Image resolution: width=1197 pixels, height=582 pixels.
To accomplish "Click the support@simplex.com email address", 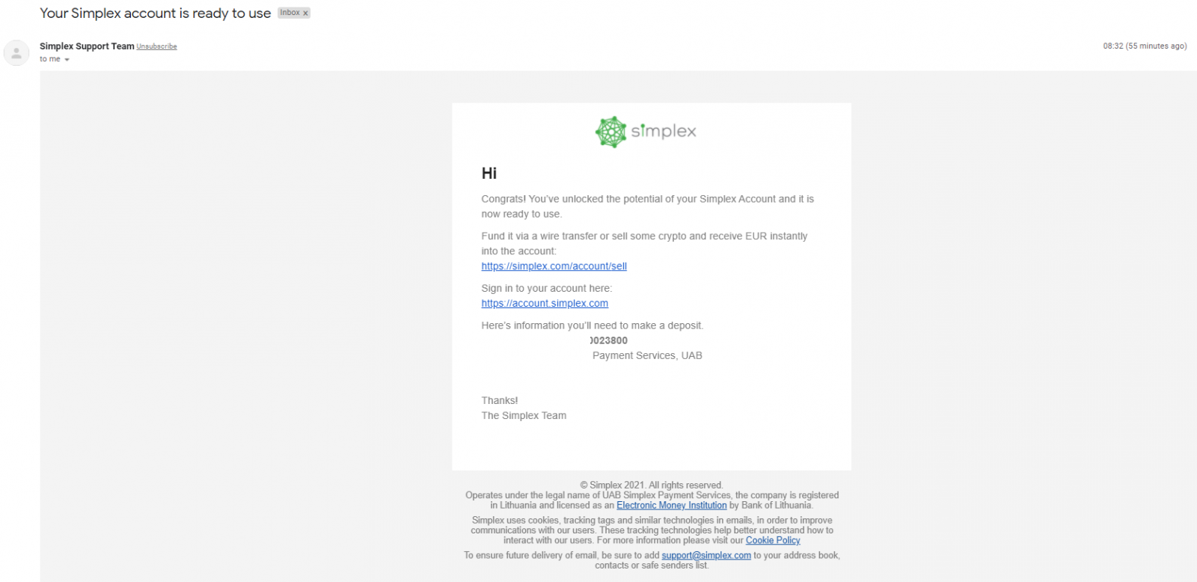I will (705, 556).
